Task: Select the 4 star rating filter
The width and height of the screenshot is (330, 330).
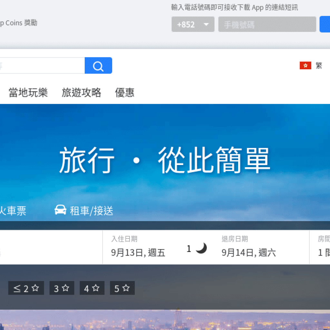Action: (92, 288)
